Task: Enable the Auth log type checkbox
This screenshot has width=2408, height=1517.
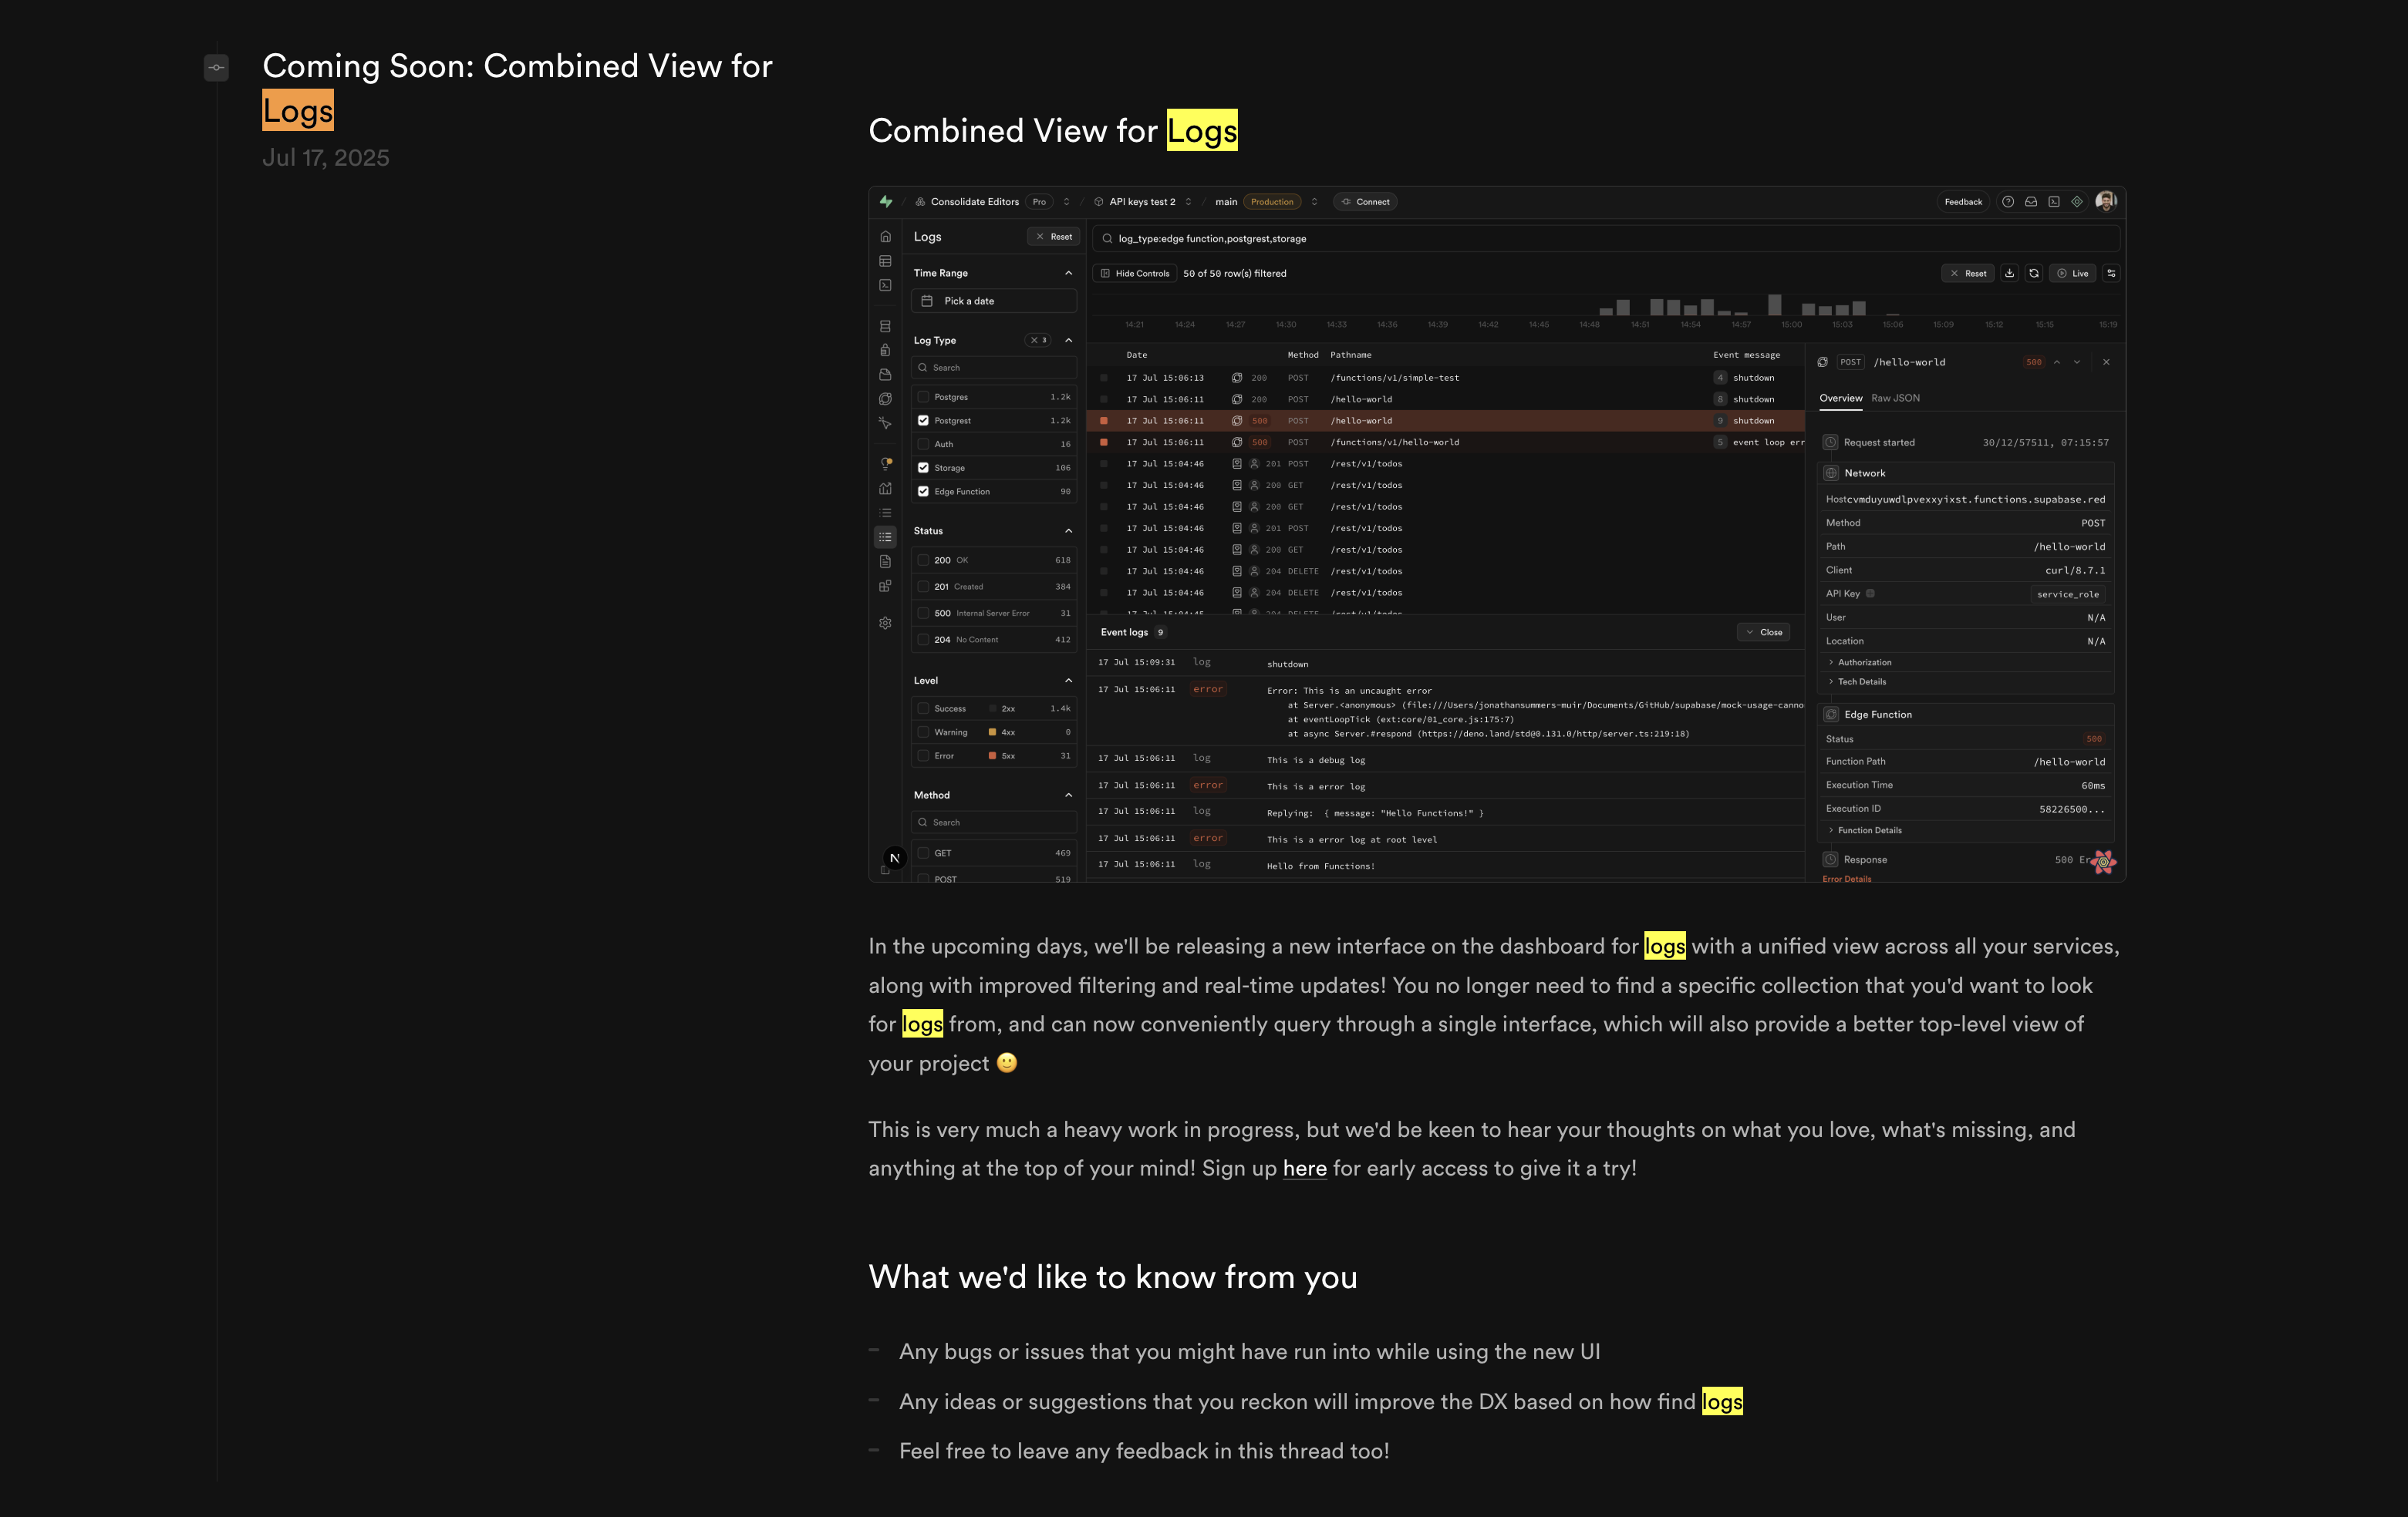Action: click(x=923, y=444)
